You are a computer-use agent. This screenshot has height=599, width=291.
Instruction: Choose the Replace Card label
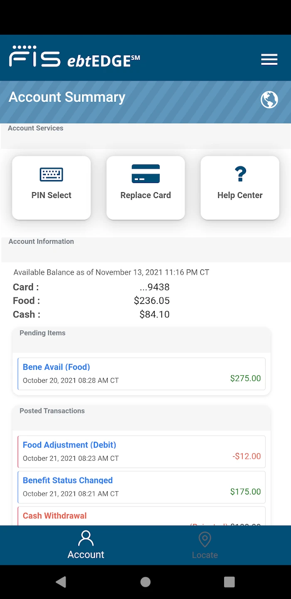tap(145, 195)
